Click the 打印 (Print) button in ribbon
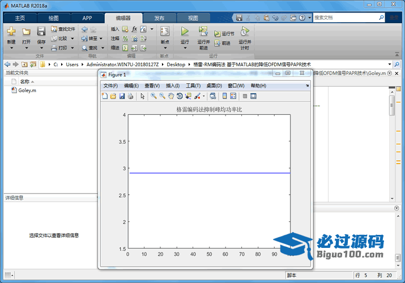Screen dimensions: 405x283 click(59, 48)
